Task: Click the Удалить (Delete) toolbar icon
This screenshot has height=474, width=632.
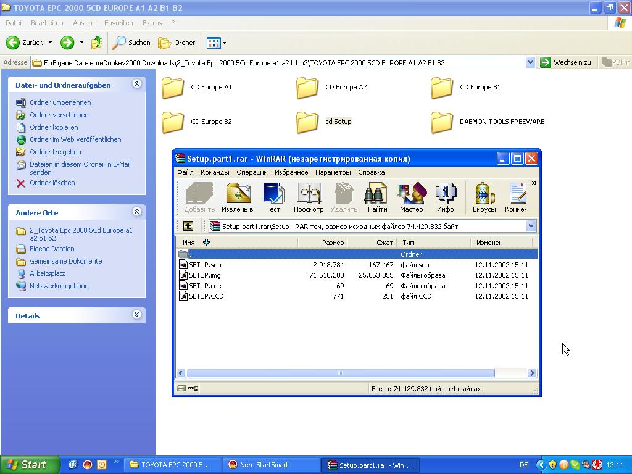Action: click(x=344, y=197)
